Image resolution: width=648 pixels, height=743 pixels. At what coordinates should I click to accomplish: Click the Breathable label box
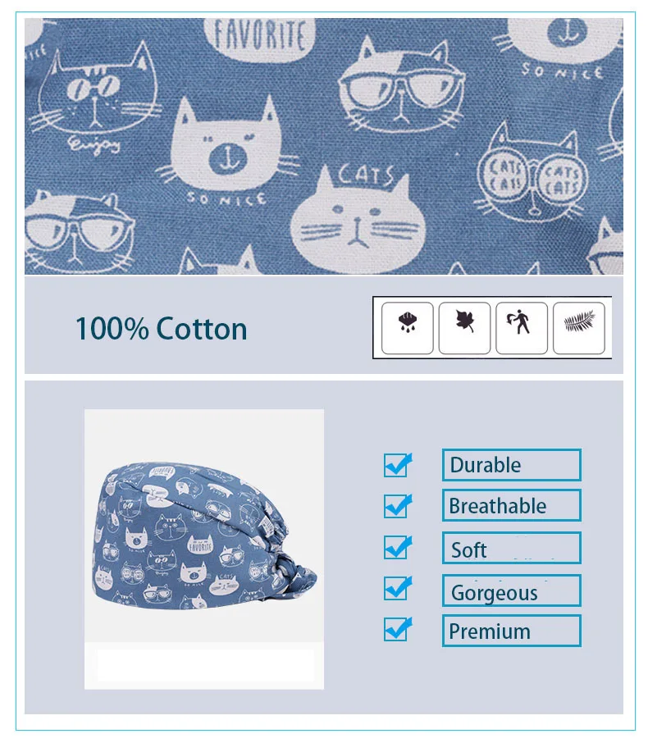point(512,506)
